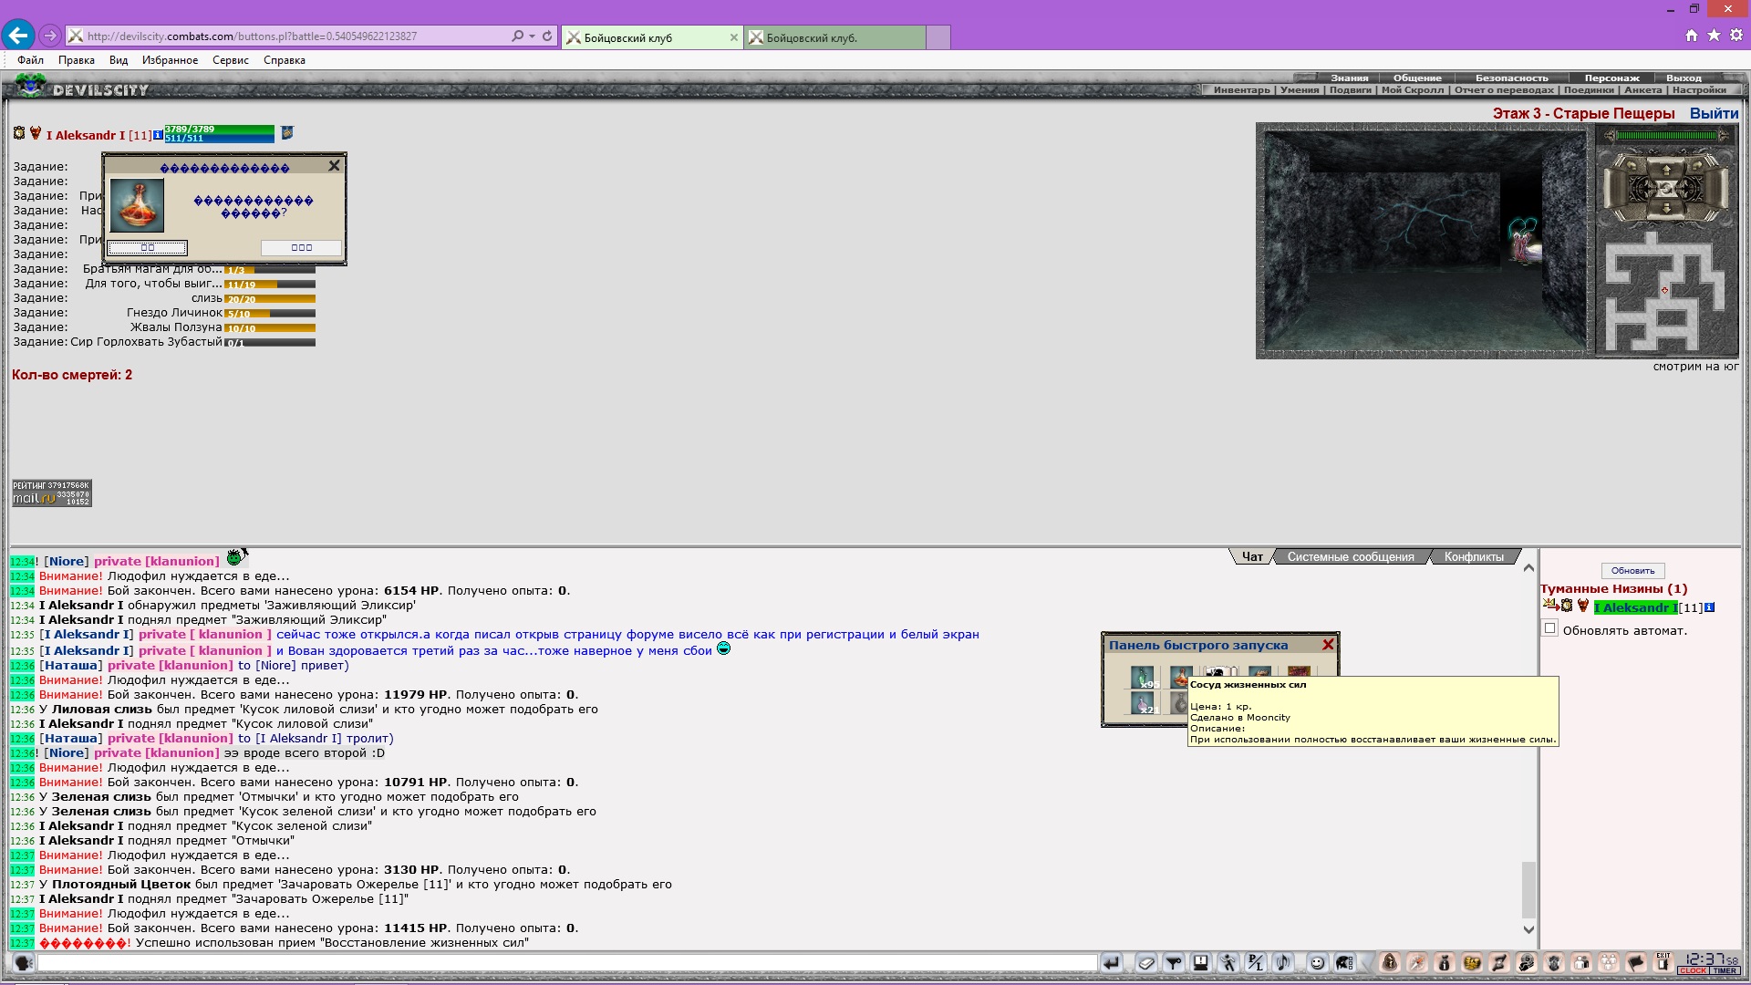Close the quick launch panel with red X
Screen dimensions: 1751x985
click(x=1328, y=645)
